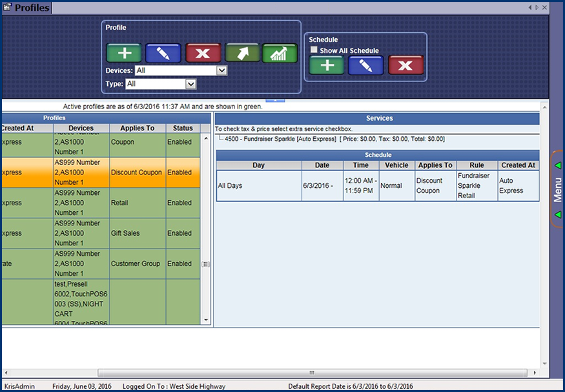Screen dimensions: 565x392
Task: Select the Gift Sales profile row
Action: tap(137, 233)
